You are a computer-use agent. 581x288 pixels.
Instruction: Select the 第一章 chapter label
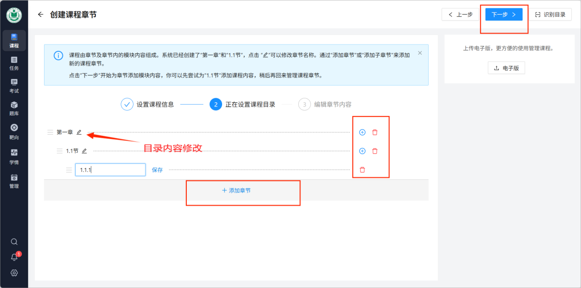tap(65, 132)
